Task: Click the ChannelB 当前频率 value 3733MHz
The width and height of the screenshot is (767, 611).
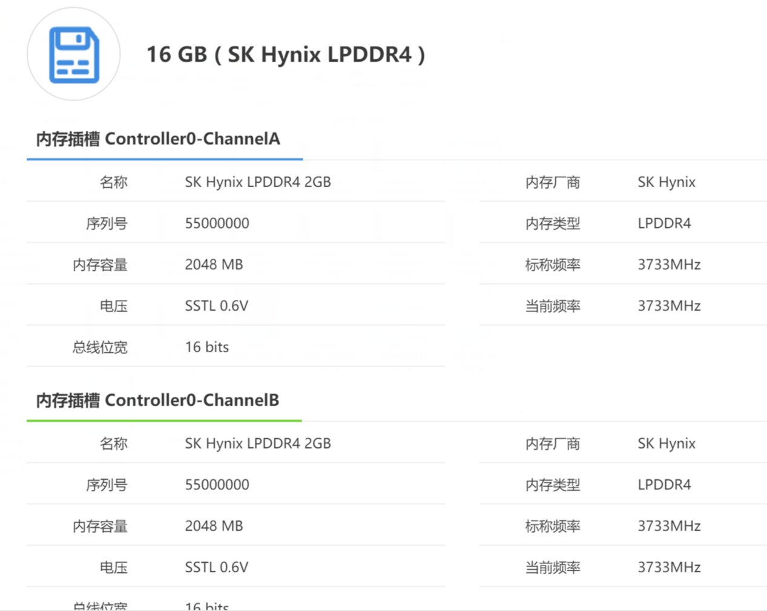Action: [668, 567]
